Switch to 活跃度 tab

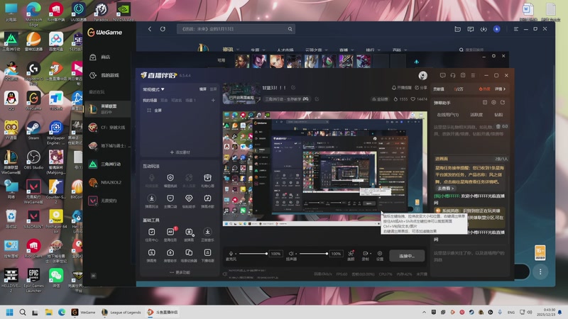coord(476,115)
